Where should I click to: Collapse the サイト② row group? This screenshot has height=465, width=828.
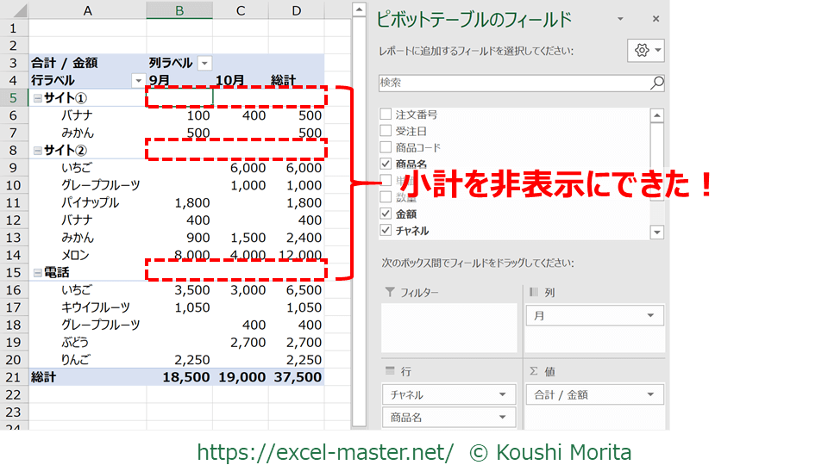point(37,151)
